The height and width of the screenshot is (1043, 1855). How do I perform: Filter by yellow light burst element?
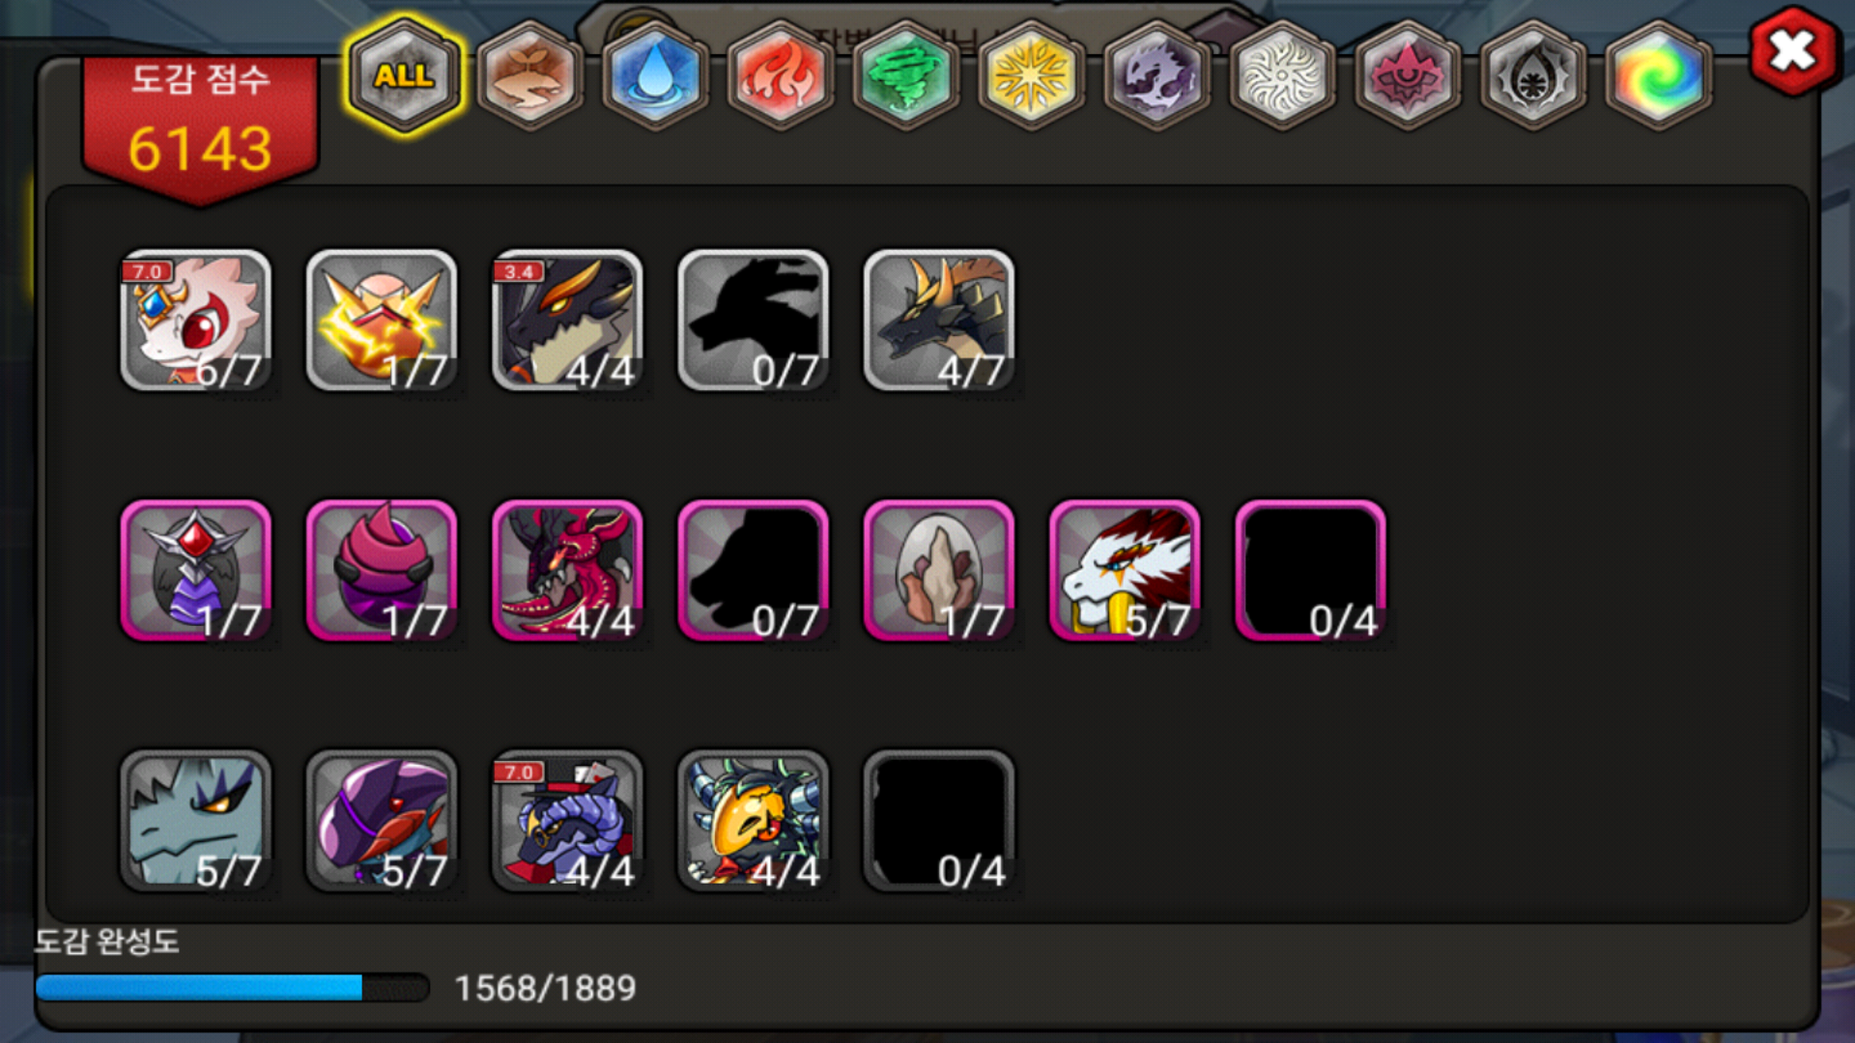click(1032, 75)
